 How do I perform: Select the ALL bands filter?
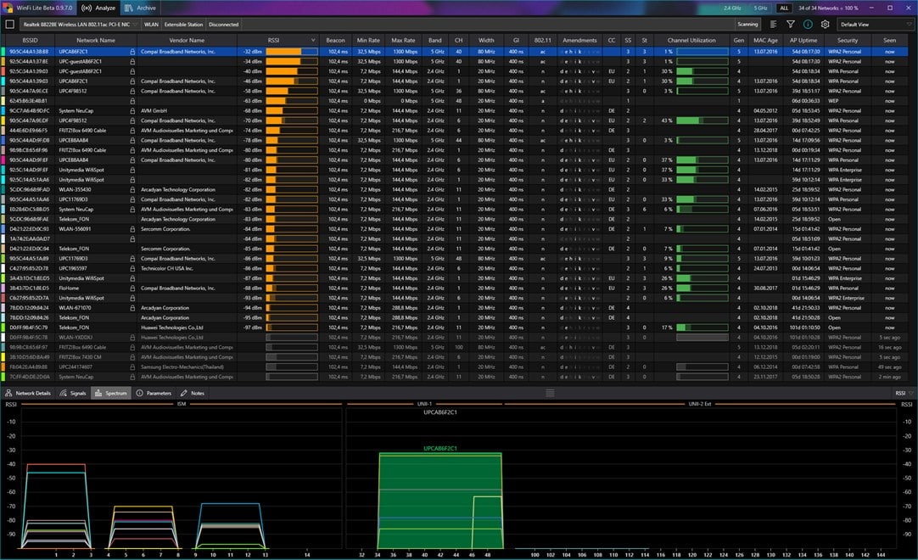(784, 8)
